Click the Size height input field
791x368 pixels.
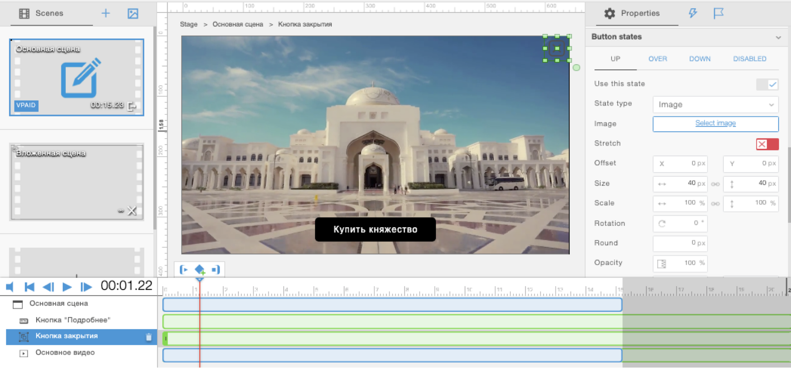(751, 184)
